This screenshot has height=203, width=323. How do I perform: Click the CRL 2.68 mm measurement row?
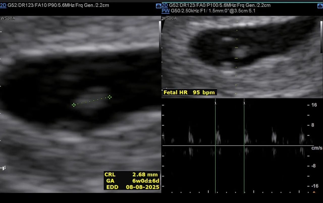(132, 174)
